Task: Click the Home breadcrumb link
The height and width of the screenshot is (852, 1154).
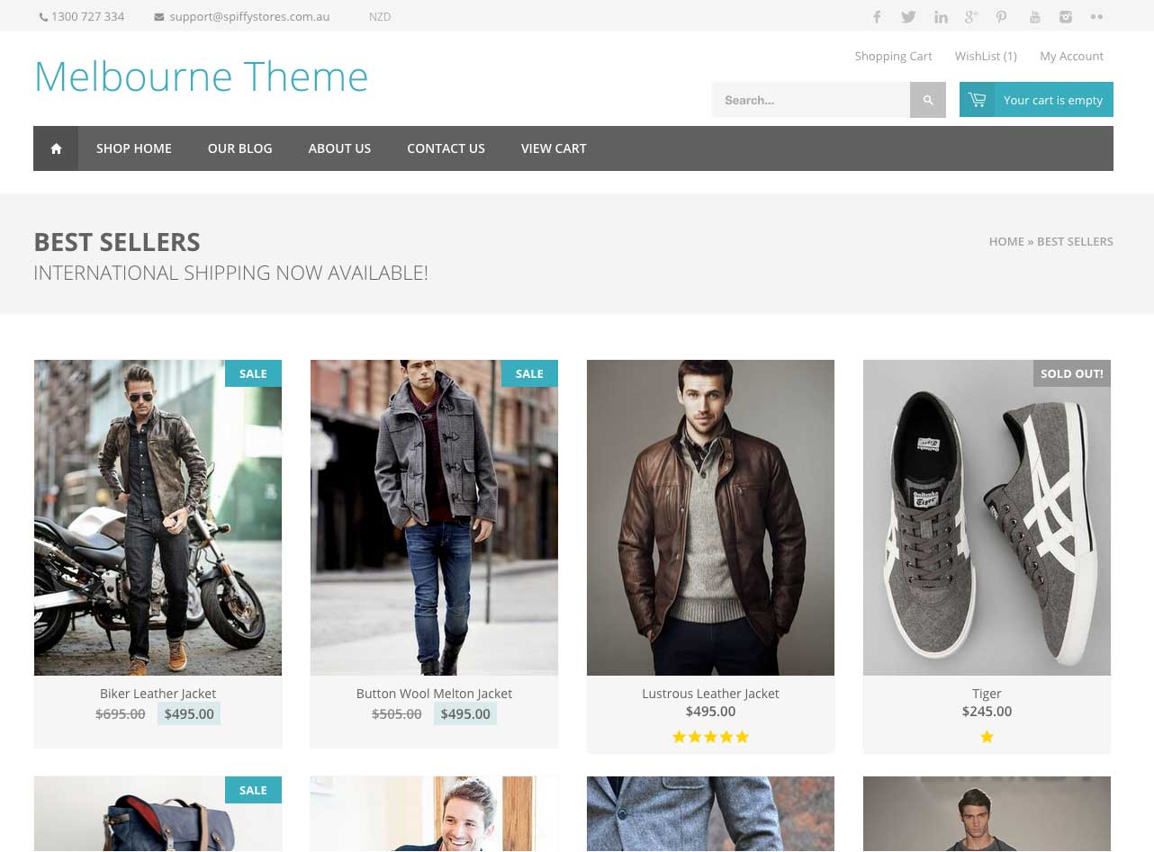Action: (x=1005, y=241)
